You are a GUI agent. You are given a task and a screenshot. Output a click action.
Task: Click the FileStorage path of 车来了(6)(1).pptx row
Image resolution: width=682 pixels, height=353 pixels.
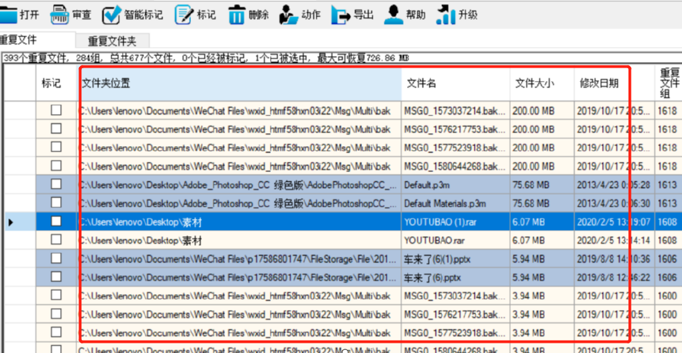coord(238,259)
